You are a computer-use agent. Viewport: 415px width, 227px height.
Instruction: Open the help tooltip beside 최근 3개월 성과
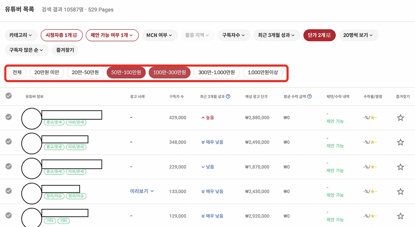[228, 96]
